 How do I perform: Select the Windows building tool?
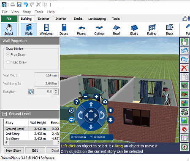tap(46, 29)
